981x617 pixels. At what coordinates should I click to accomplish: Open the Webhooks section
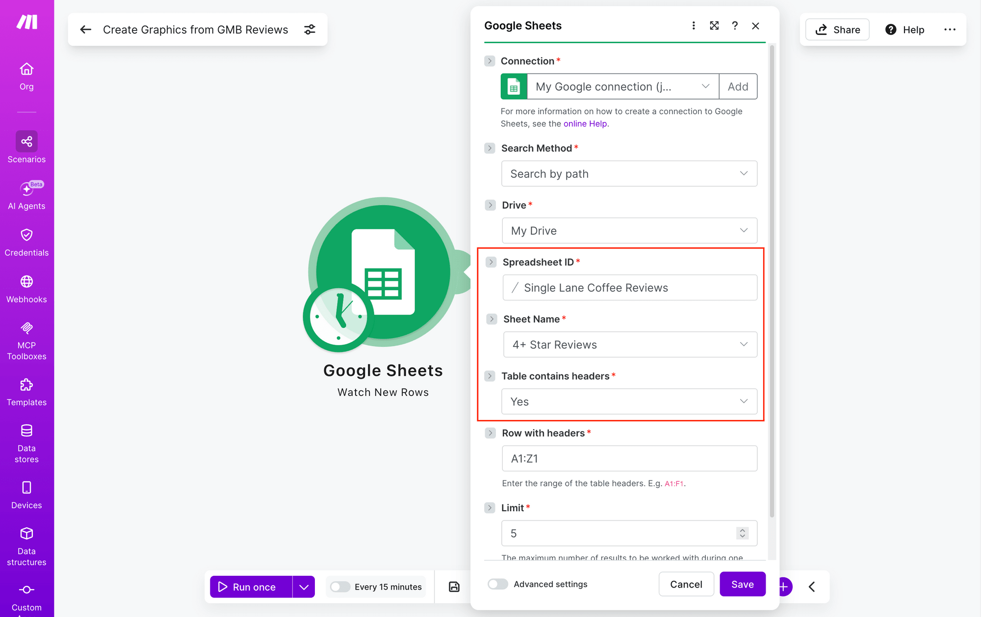(26, 289)
